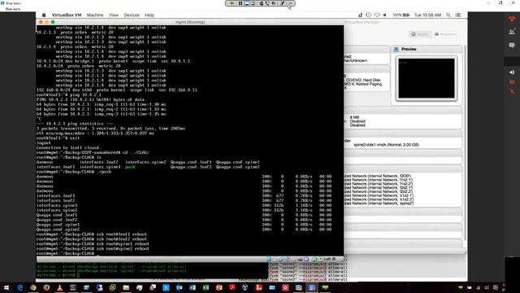Click the mgmt [Running] window title
The width and height of the screenshot is (520, 293).
[x=190, y=22]
